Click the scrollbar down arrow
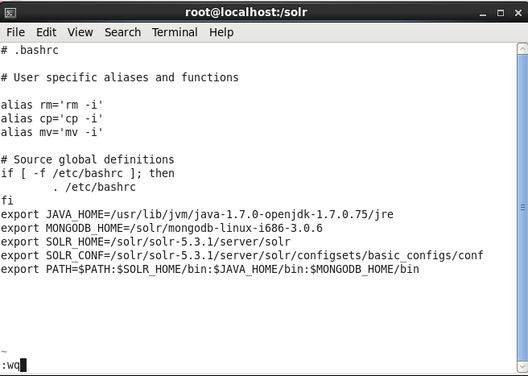The image size is (528, 376). (x=522, y=366)
